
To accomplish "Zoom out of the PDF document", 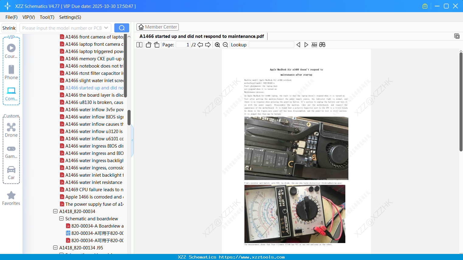I will tap(225, 45).
